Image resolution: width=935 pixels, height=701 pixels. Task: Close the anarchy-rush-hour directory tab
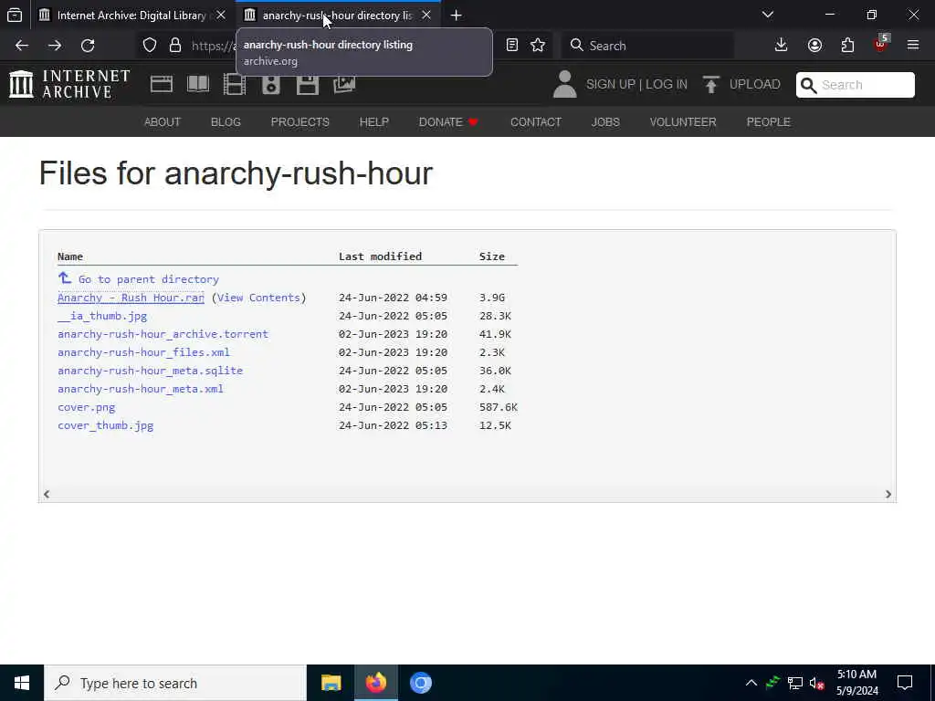point(426,15)
